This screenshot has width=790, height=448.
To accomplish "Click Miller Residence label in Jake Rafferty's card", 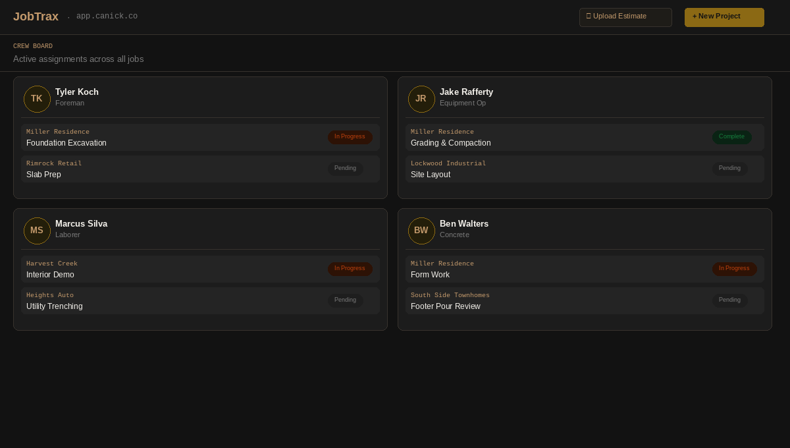I will (442, 132).
